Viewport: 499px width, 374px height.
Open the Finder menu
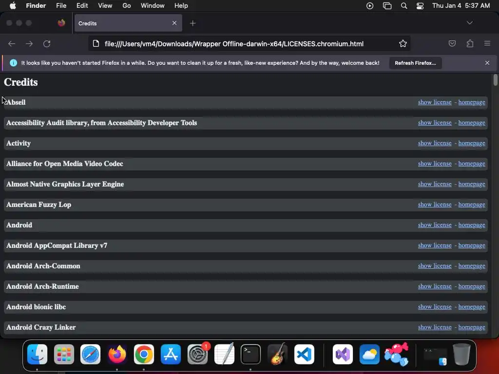click(36, 6)
